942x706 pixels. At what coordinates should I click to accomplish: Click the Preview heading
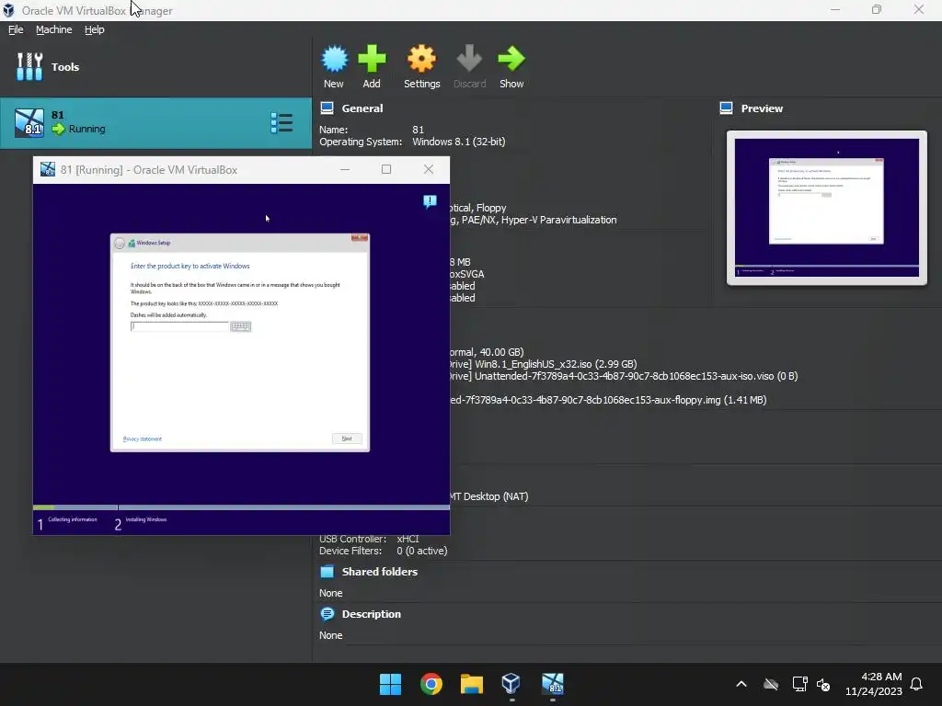tap(762, 108)
